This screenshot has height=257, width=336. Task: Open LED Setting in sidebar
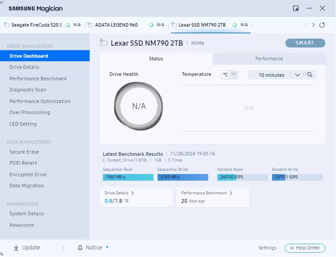(23, 124)
